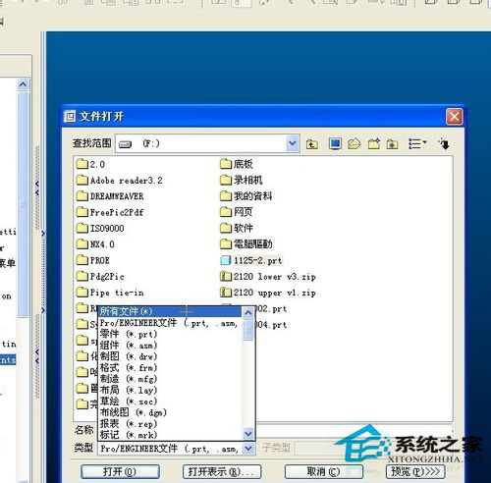The width and height of the screenshot is (491, 483).
Task: Click the type list scroll-down arrow
Action: (x=248, y=434)
